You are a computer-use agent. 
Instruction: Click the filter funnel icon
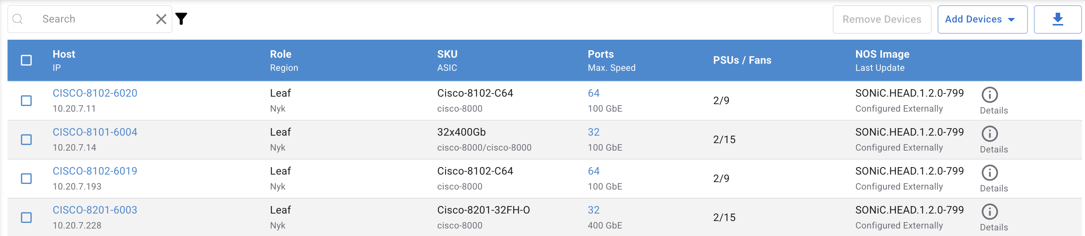click(x=181, y=19)
